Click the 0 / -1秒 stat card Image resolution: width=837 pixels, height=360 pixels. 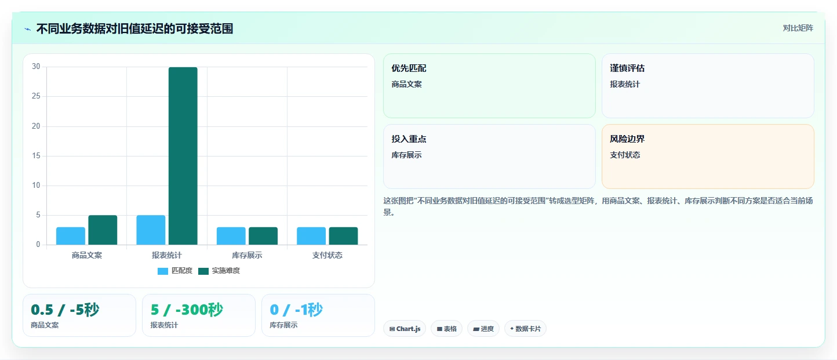coord(318,315)
